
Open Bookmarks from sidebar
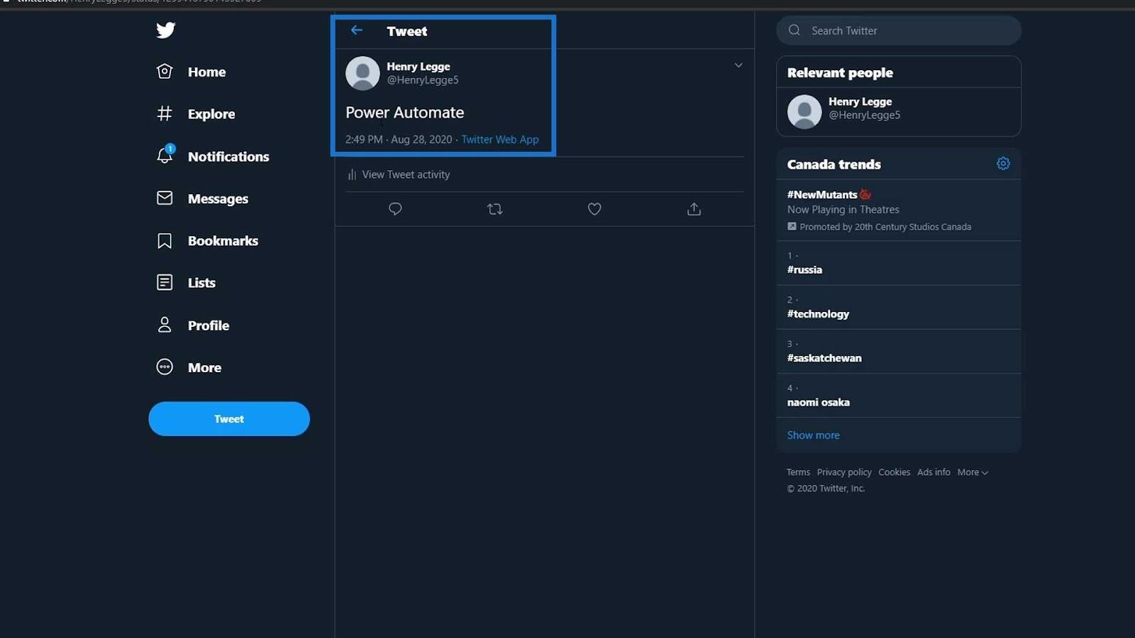click(x=207, y=240)
